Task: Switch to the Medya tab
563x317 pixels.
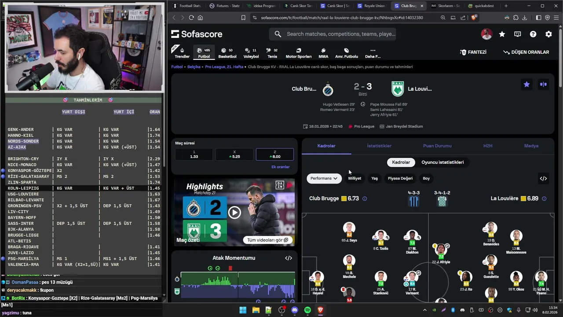Action: [x=531, y=146]
